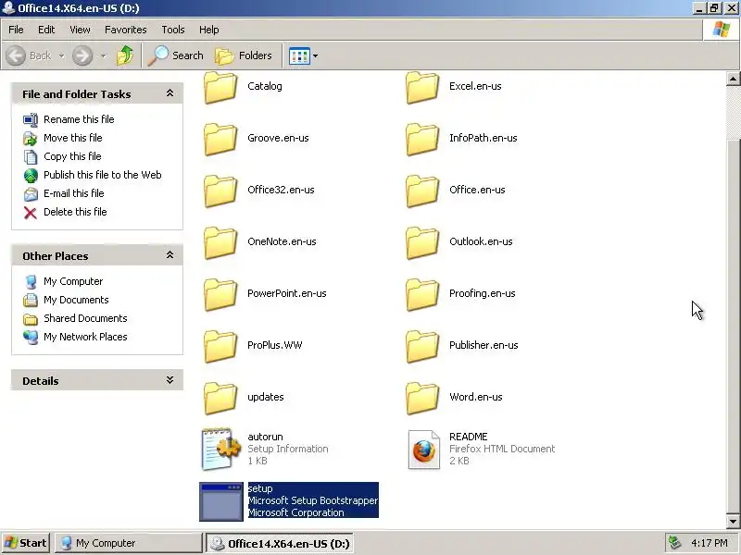Toggle the Folders pane button
The width and height of the screenshot is (741, 555).
244,55
